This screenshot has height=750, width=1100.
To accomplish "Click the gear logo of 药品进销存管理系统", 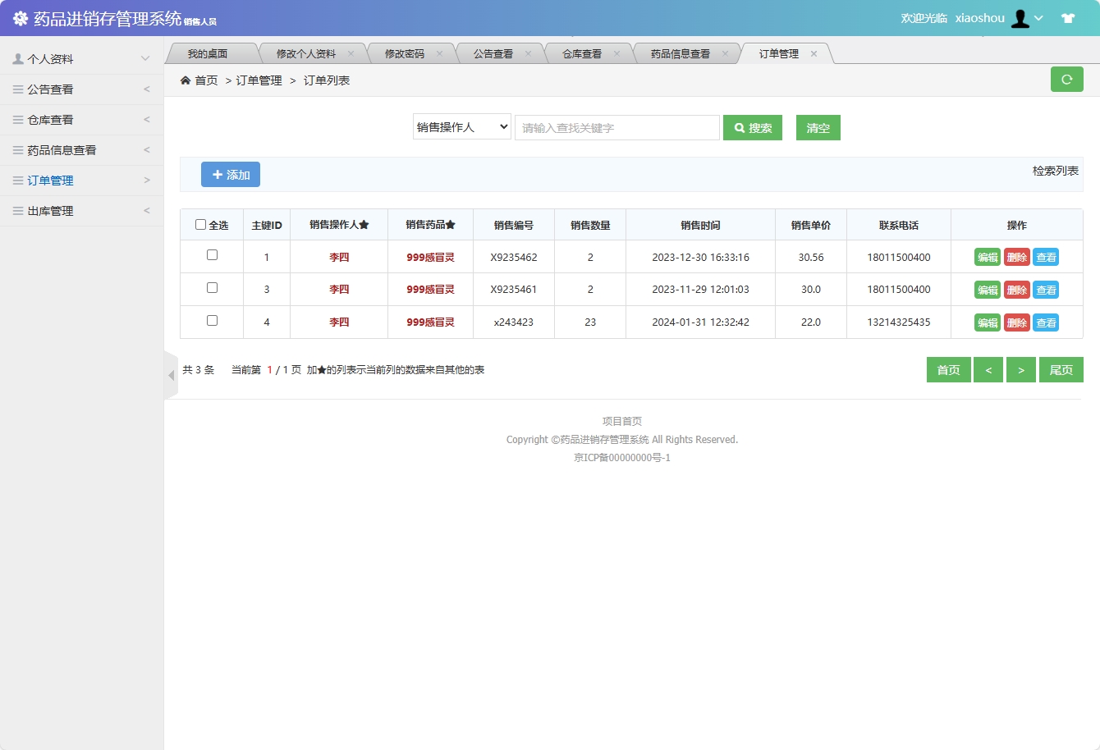I will 20,16.
